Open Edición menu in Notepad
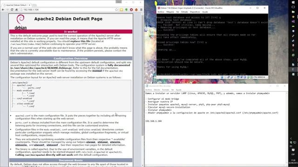This screenshot has width=298, height=167. 157,90
